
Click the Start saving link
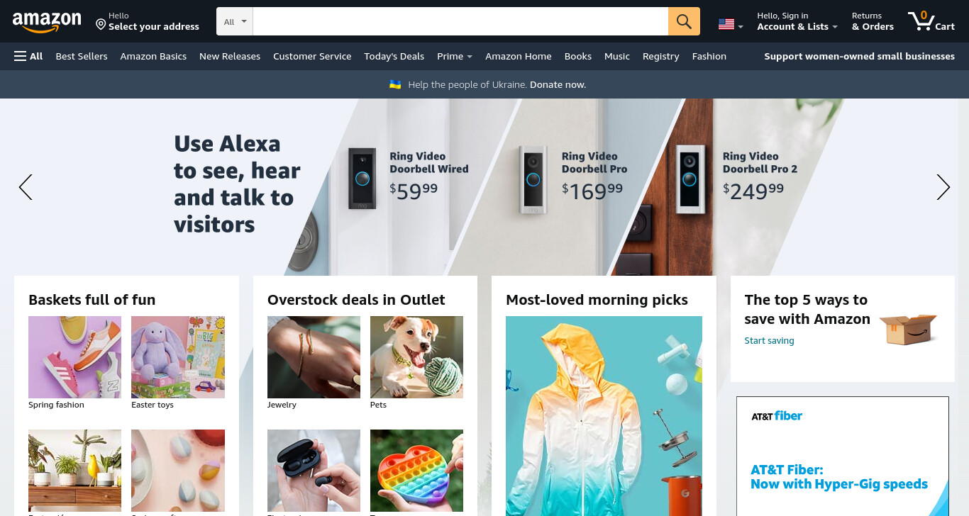point(769,341)
